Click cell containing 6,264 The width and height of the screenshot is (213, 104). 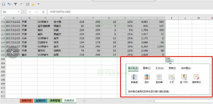click(141, 46)
